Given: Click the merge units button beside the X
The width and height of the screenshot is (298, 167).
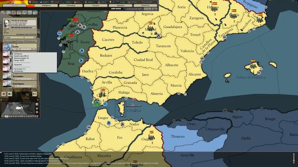Looking at the screenshot, I should [x=10, y=94].
